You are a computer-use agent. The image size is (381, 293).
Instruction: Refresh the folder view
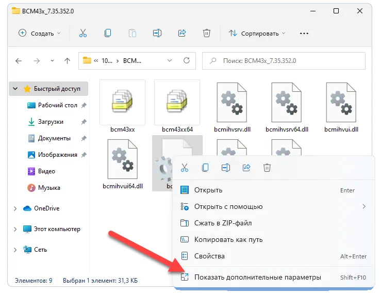[186, 60]
